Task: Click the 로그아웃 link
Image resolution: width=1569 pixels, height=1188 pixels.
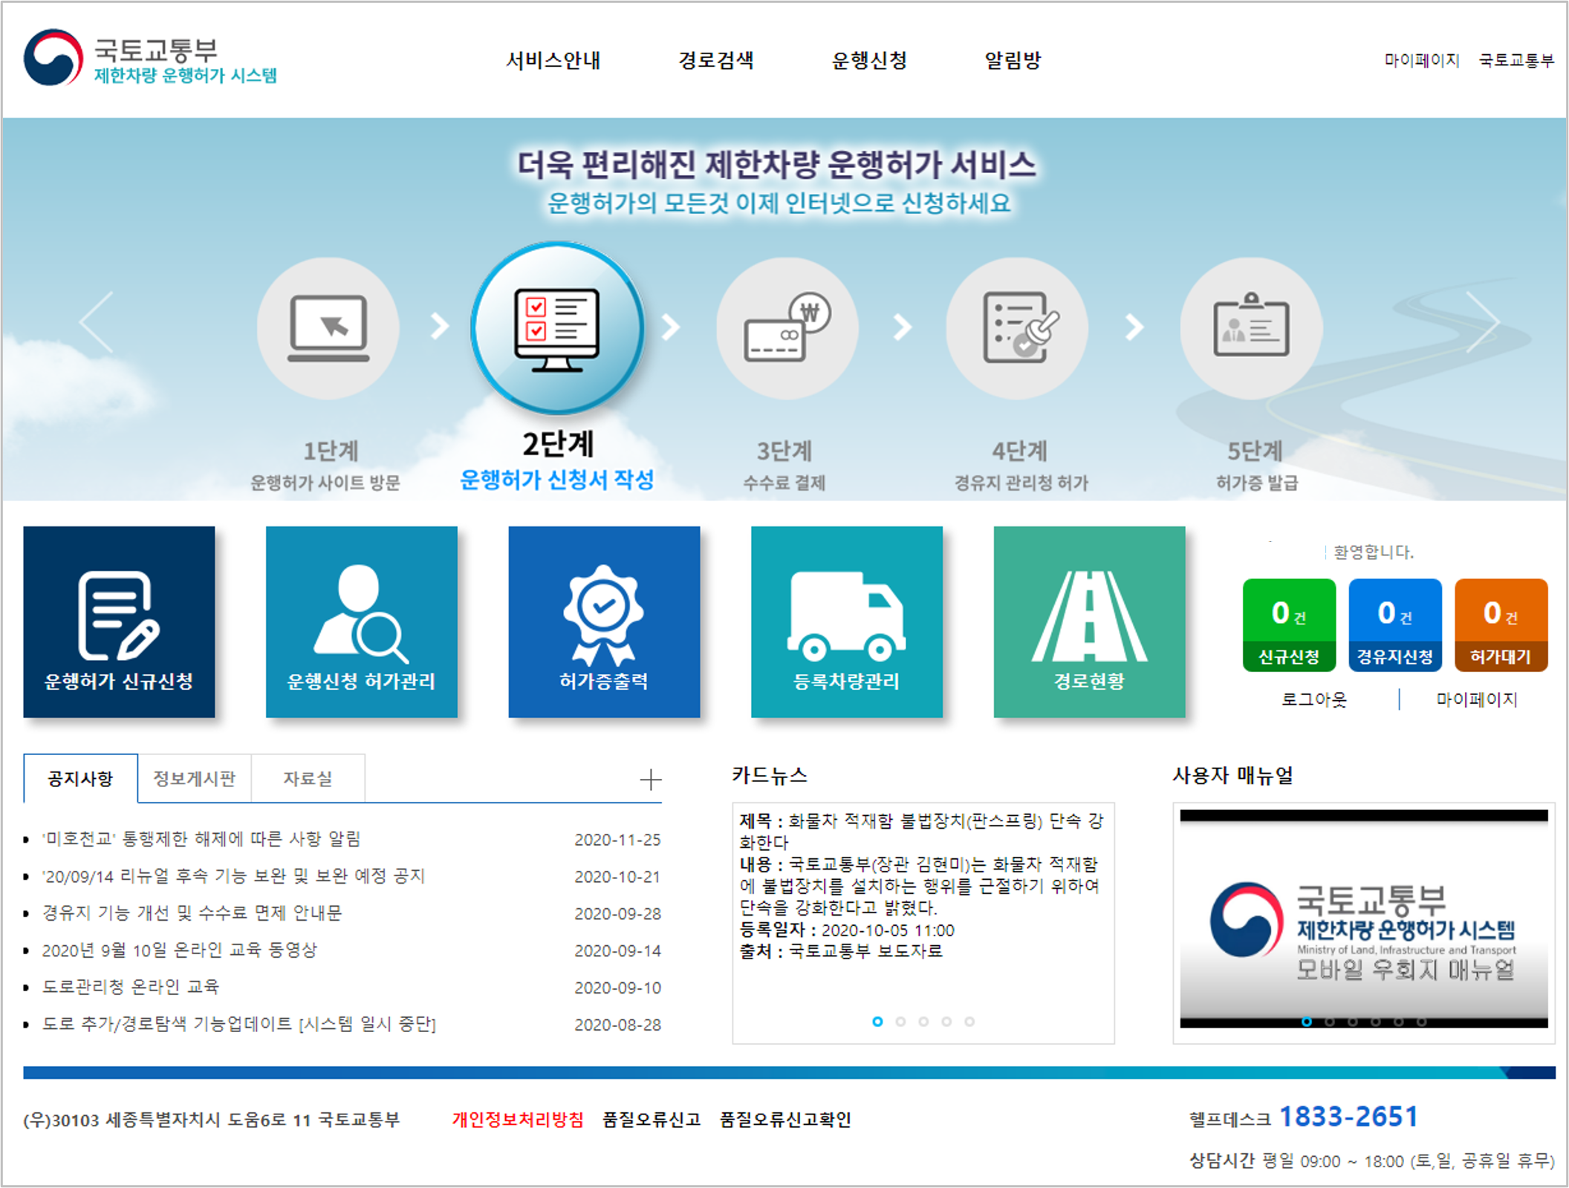Action: (1313, 699)
